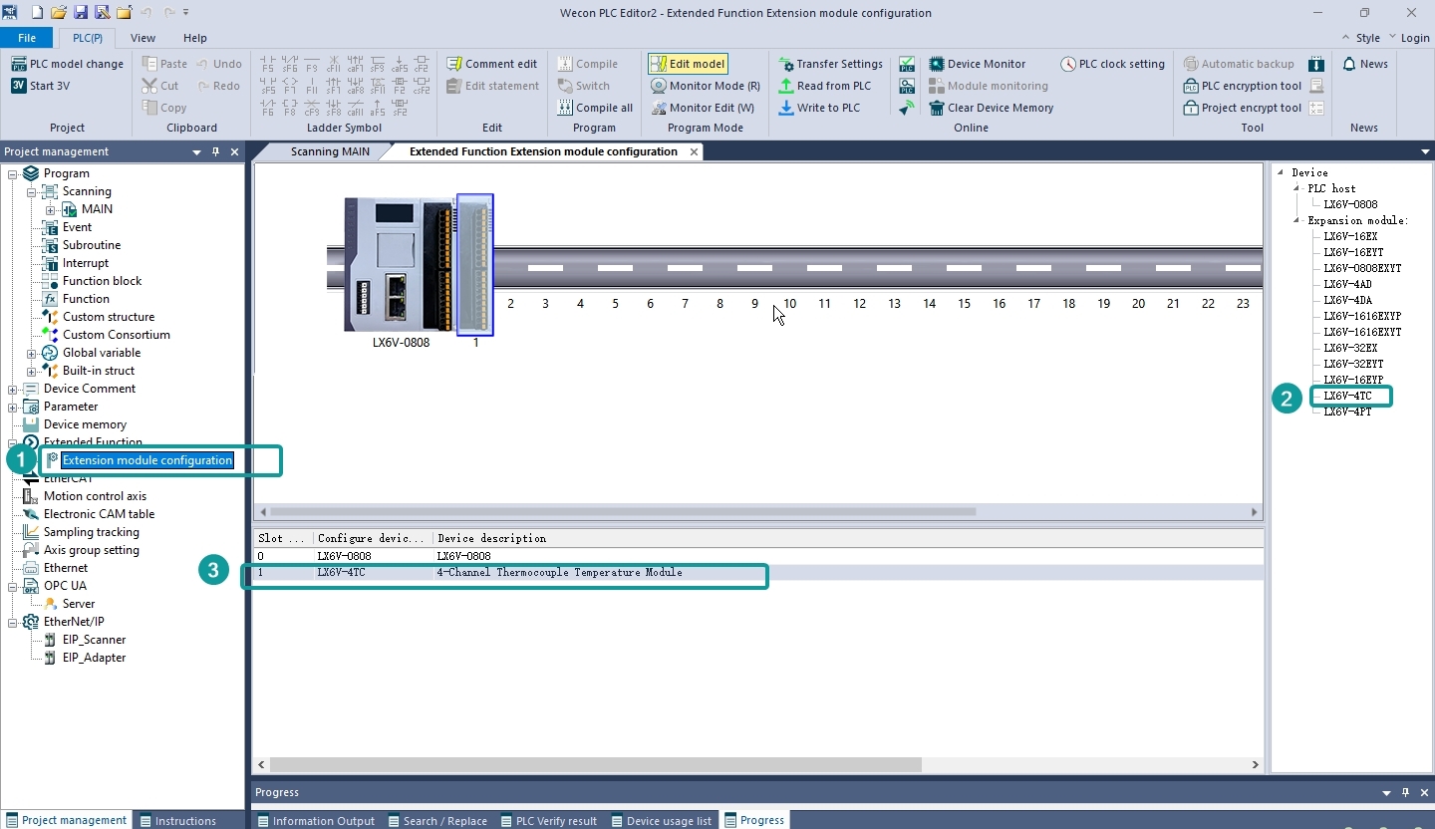
Task: Open PLC model change
Action: 67,64
